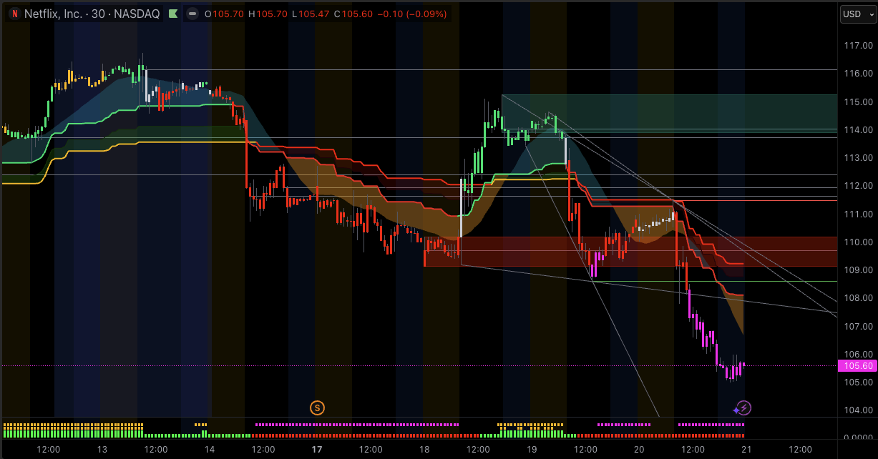The width and height of the screenshot is (878, 459).
Task: Click the orange "S" split marker icon
Action: point(317,408)
